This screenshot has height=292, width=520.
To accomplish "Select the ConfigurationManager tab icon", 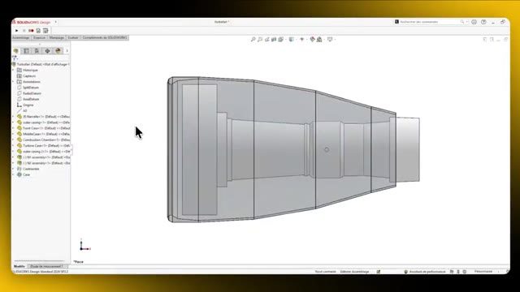I will click(37, 50).
